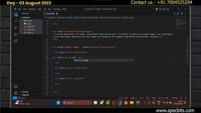Click the blue preview run icon

[x=178, y=13]
